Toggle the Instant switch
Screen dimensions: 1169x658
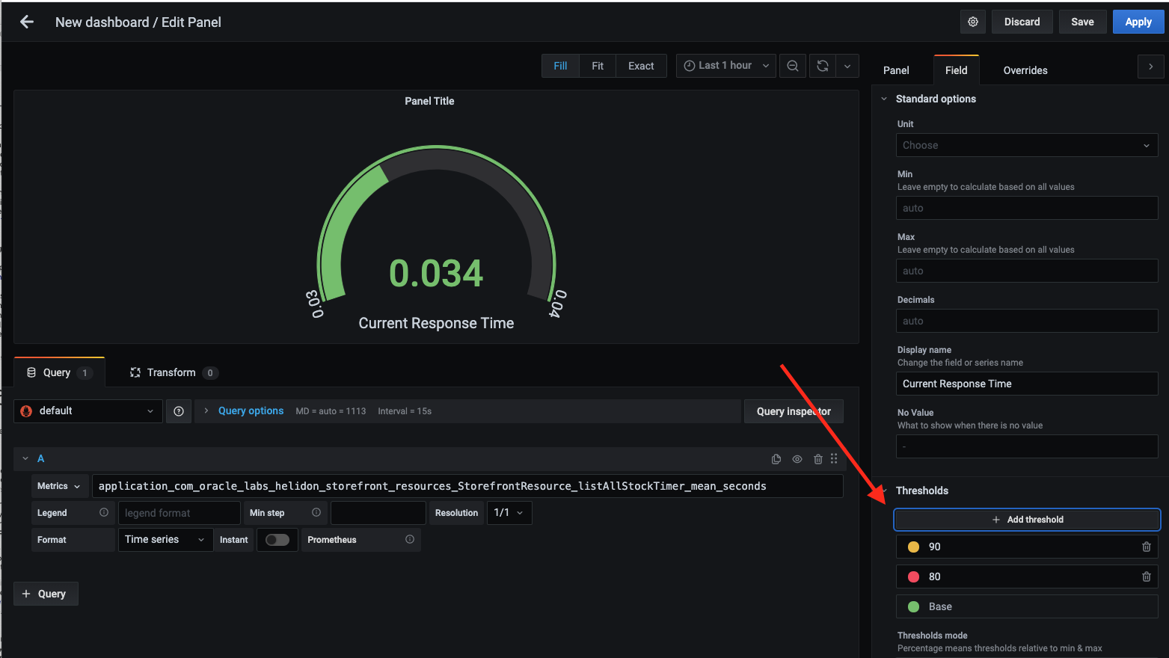point(277,540)
